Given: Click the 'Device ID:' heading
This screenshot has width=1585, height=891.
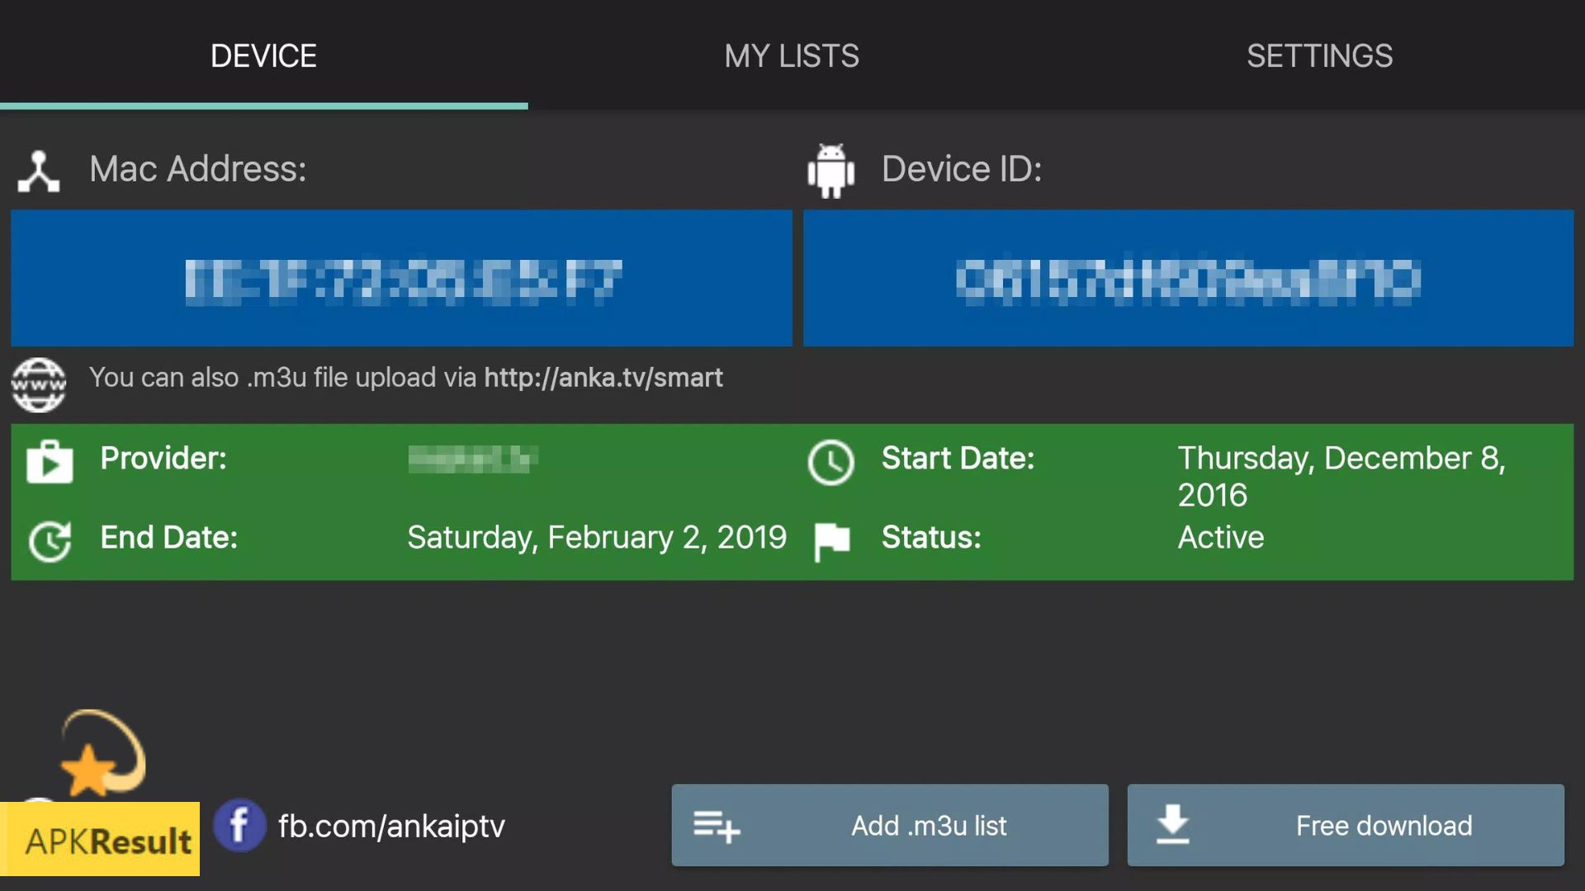Looking at the screenshot, I should coord(962,169).
